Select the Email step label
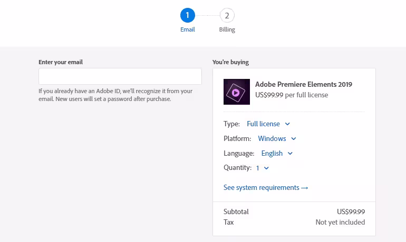Image resolution: width=406 pixels, height=242 pixels. coord(188,29)
